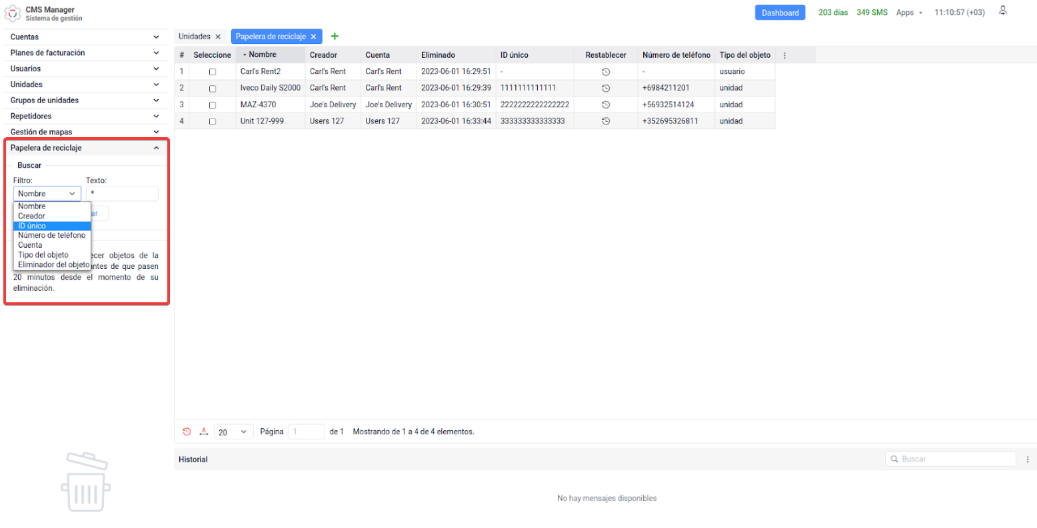Restore the Unit 127-999 entry
Screen dimensions: 1037x528
point(605,121)
